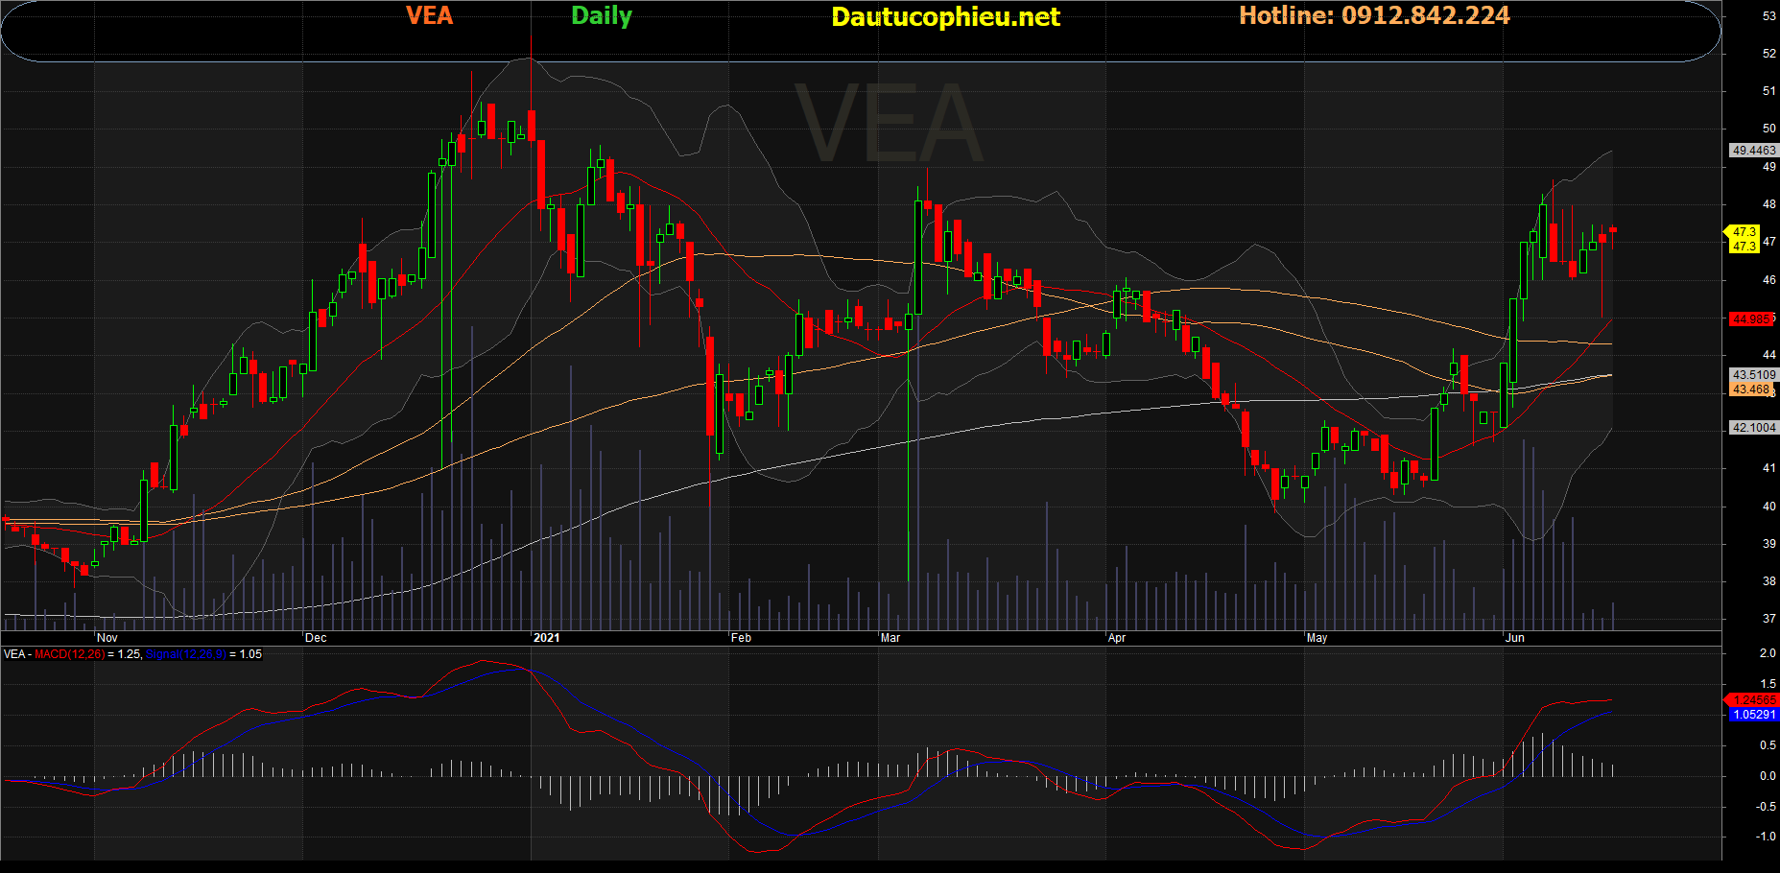
Task: Click the red 1.24585 MACD value tag
Action: click(1753, 700)
